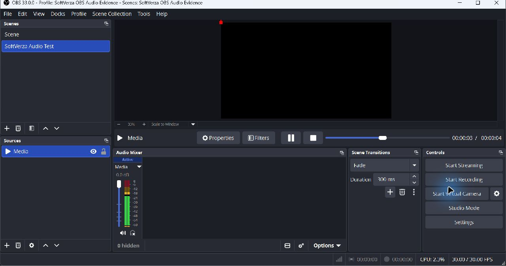Open source properties gear in the Sources dock
Viewport: 506px width, 266px height.
(32, 245)
